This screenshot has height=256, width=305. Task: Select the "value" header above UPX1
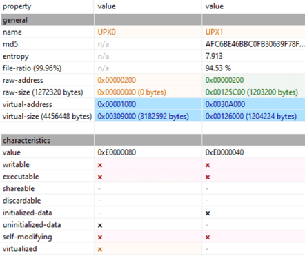215,6
